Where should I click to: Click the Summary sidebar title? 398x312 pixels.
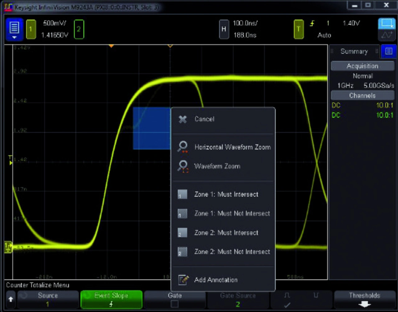354,51
